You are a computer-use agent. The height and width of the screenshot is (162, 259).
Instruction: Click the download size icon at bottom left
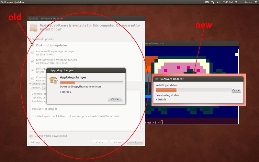31,136
